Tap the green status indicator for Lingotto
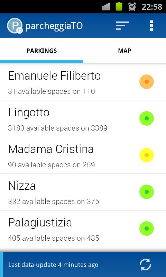 [x=147, y=118]
